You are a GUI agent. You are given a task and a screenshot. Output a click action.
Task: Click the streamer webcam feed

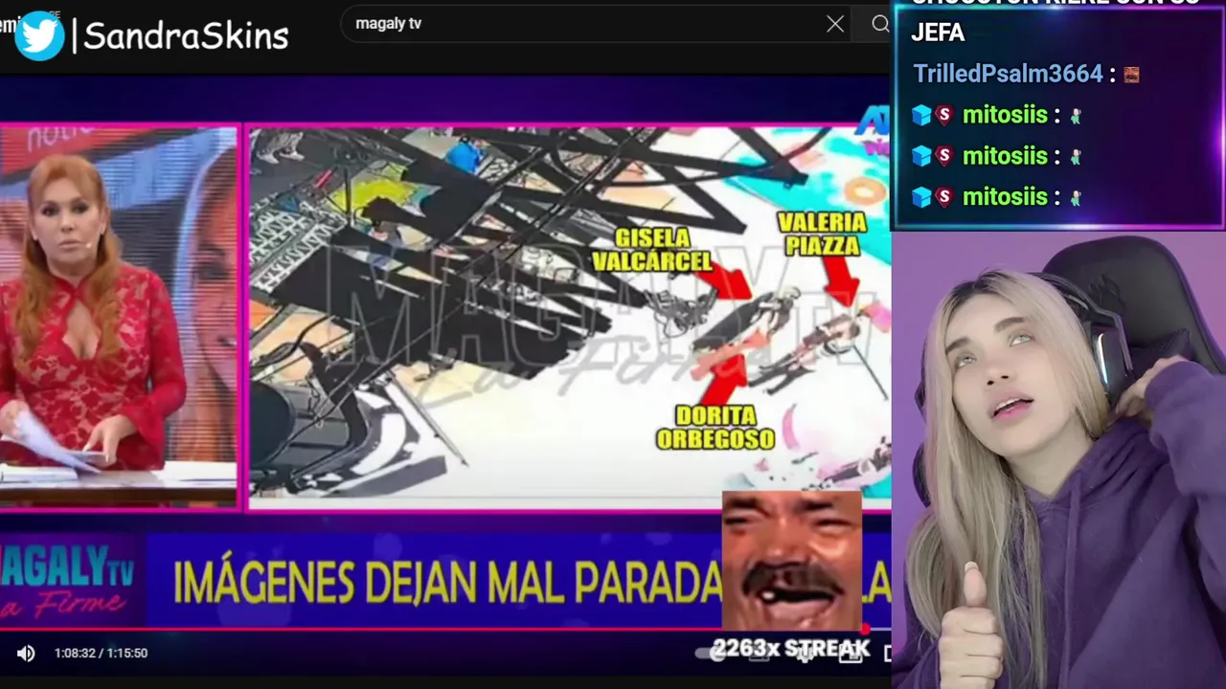pos(1058,459)
